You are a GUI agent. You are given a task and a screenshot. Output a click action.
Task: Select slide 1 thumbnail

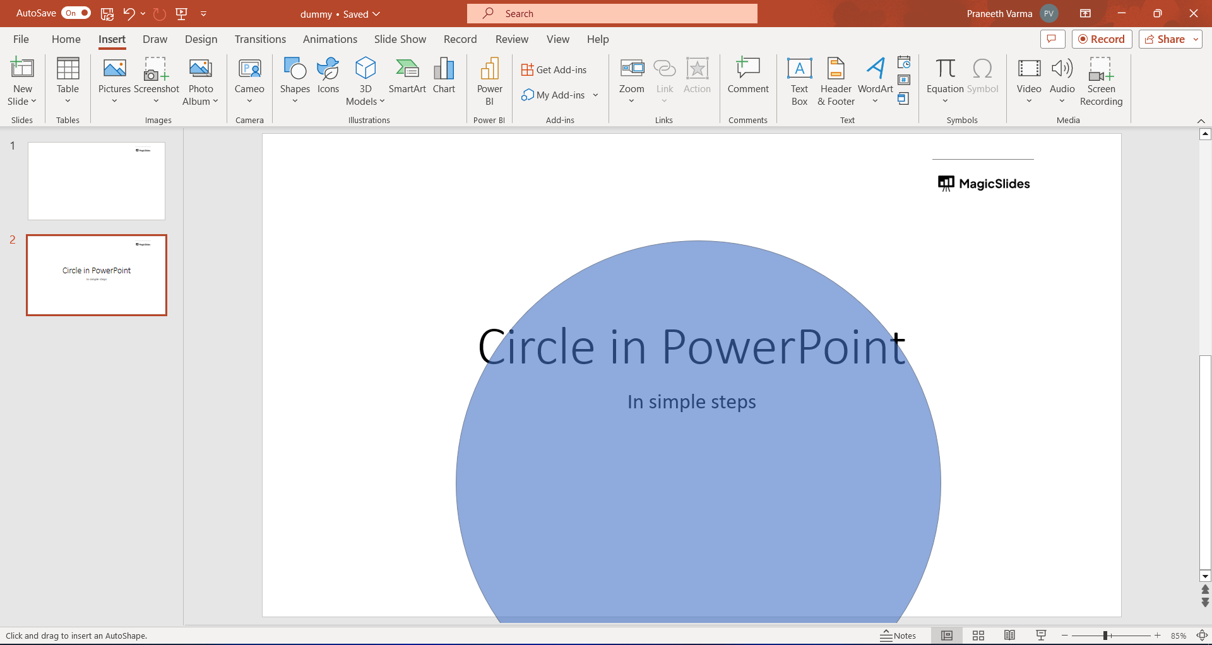coord(97,181)
